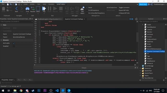Image resolution: width=167 pixels, height=93 pixels.
Task: Click Add Watch in Debugger group
Action: pos(82,10)
